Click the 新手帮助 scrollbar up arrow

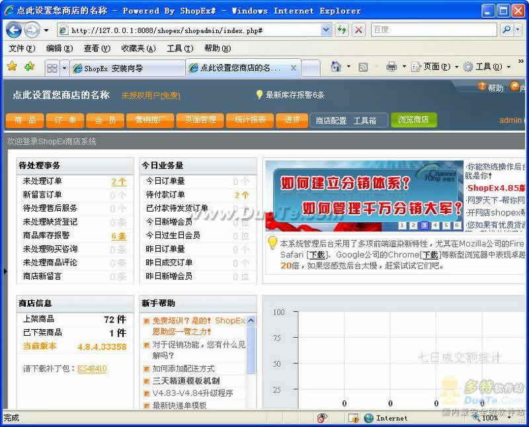251,321
